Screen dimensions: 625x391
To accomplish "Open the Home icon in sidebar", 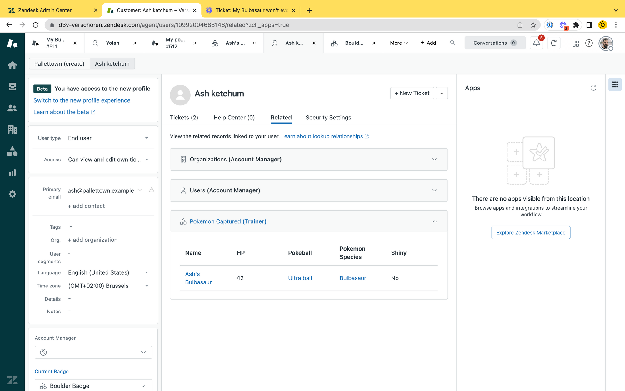I will [x=12, y=65].
